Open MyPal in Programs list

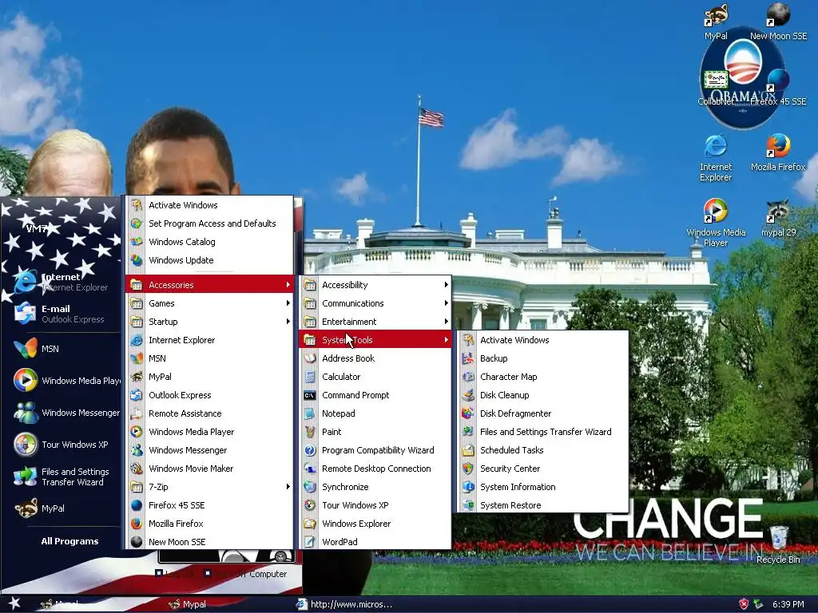click(210, 377)
